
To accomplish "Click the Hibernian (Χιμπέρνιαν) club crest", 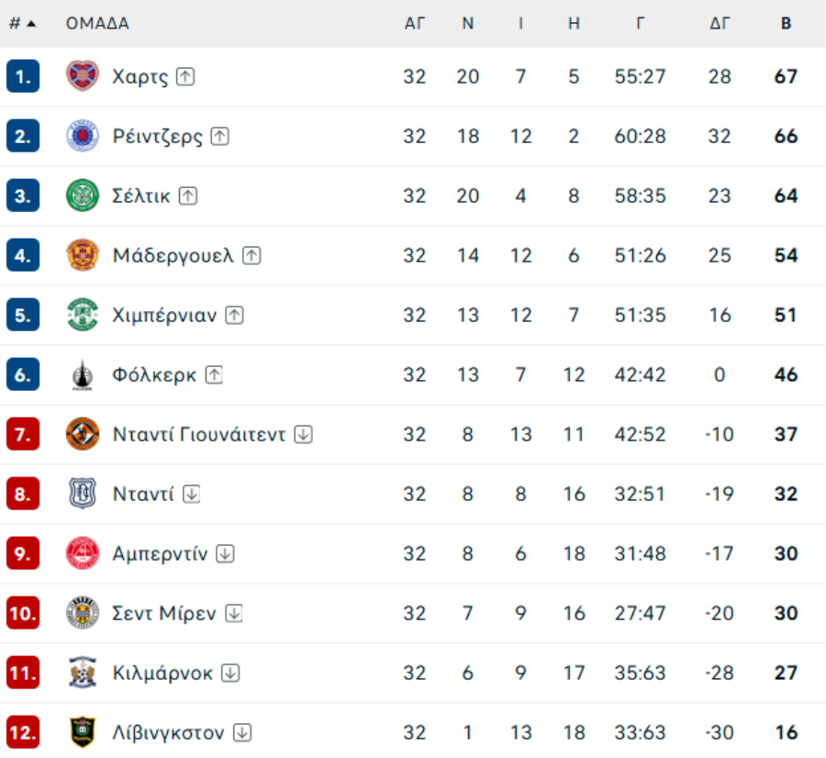I will 83,315.
